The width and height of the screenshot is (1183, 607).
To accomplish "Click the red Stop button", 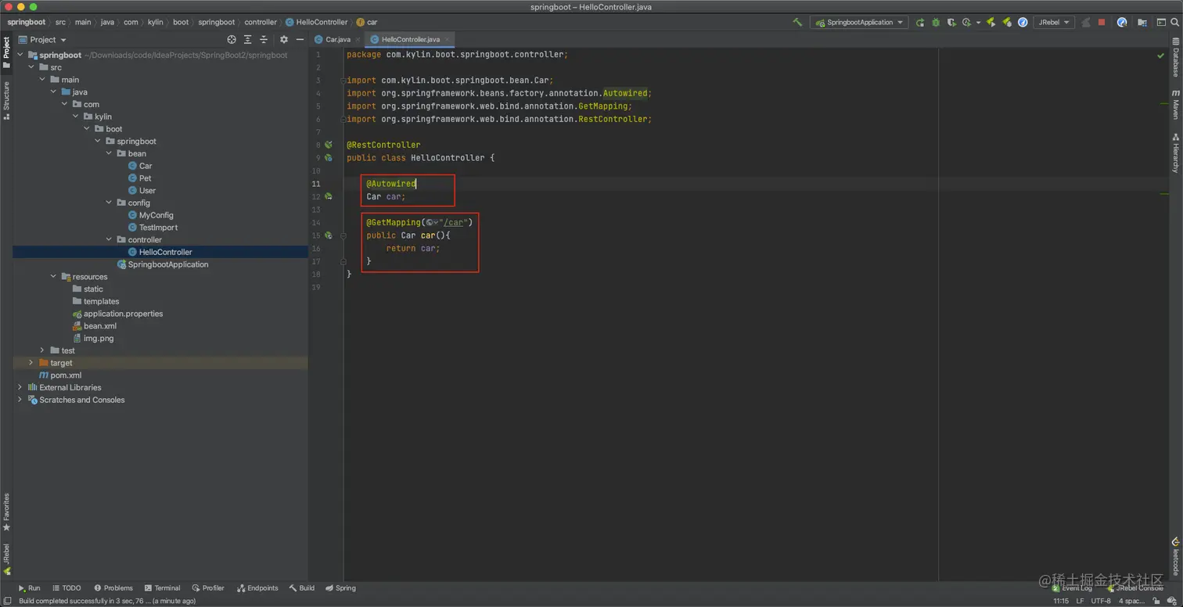I will [x=1102, y=23].
